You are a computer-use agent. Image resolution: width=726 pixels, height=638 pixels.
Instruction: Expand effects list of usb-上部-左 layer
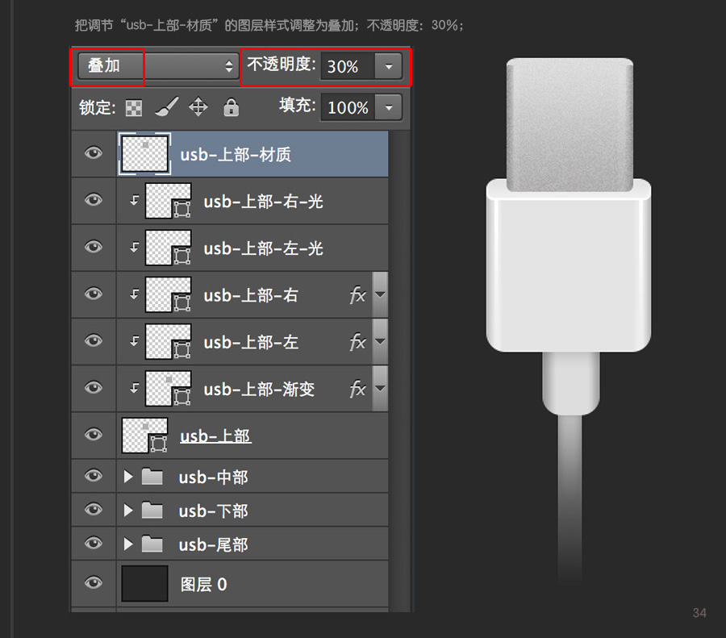pos(380,342)
